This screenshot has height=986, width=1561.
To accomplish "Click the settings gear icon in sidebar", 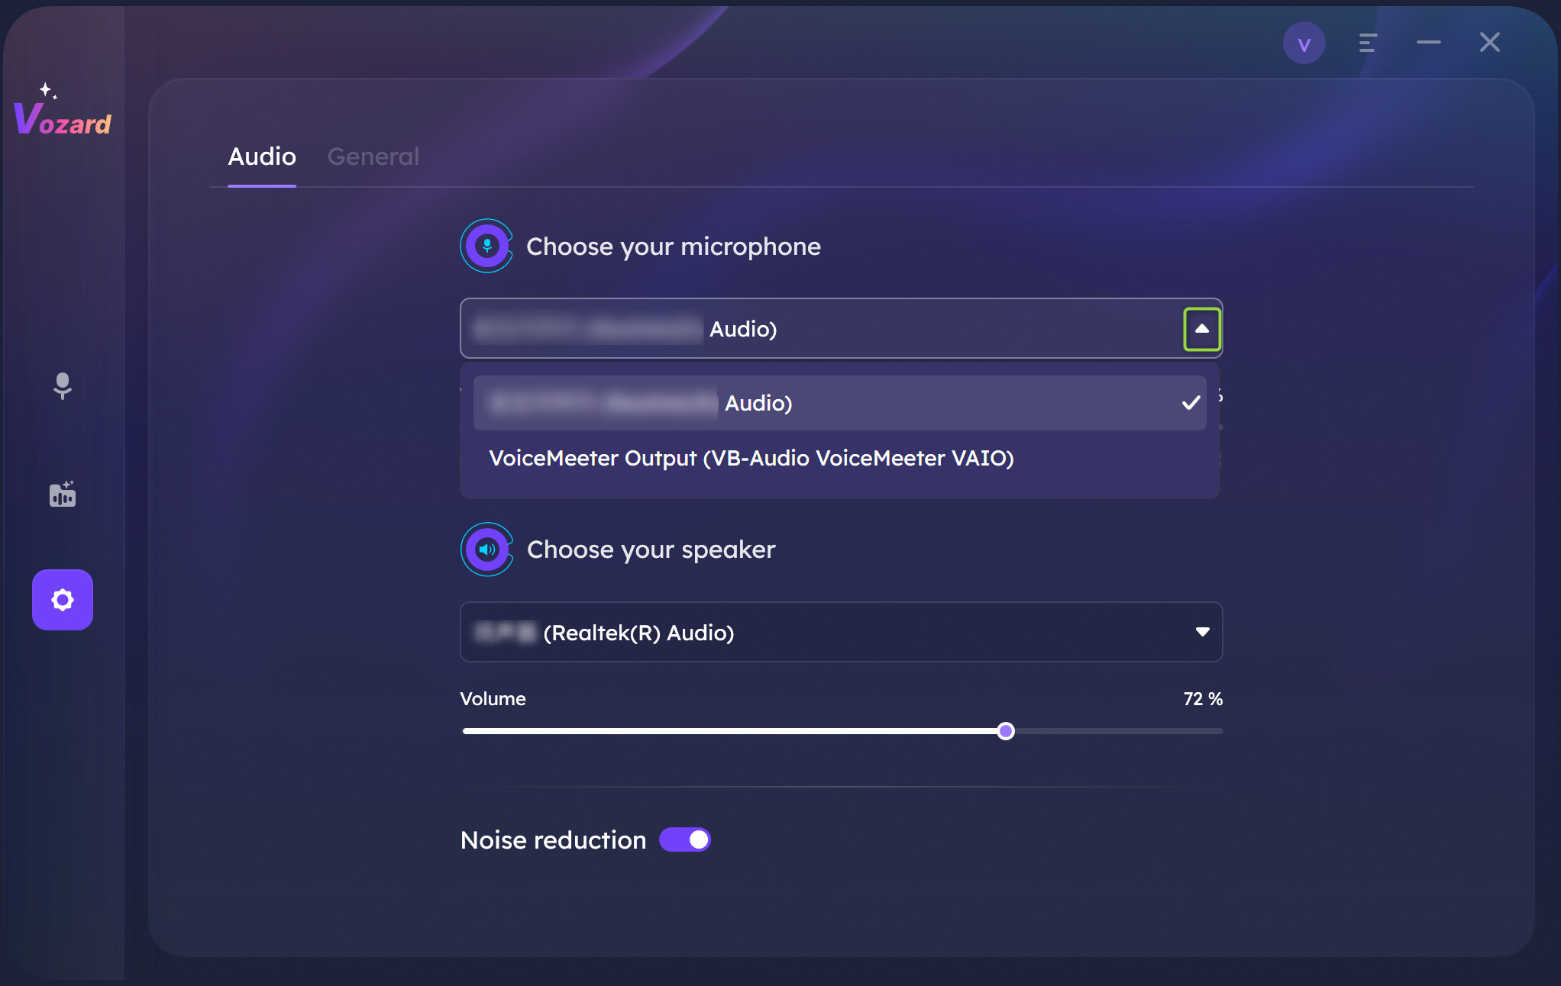I will tap(61, 598).
